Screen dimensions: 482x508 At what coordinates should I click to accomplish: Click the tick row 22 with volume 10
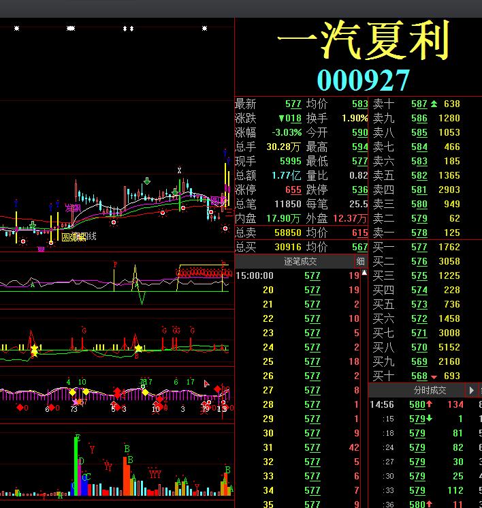point(298,319)
